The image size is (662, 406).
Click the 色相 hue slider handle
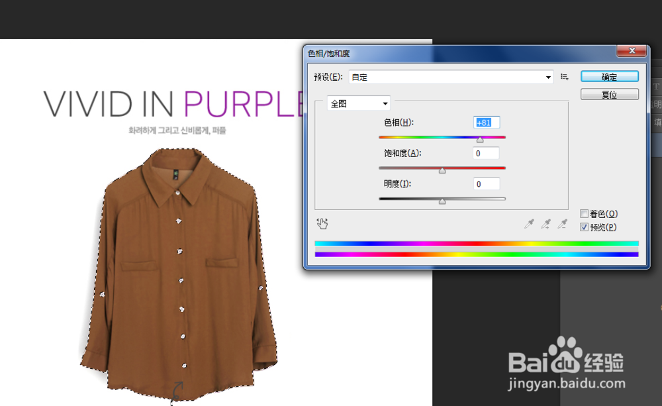[480, 140]
